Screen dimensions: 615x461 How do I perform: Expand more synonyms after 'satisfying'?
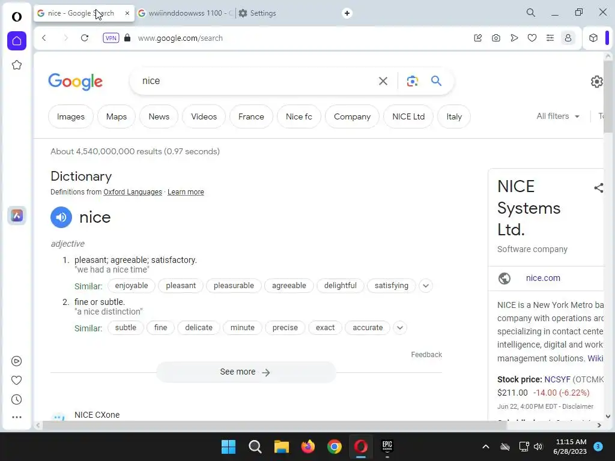[426, 286]
